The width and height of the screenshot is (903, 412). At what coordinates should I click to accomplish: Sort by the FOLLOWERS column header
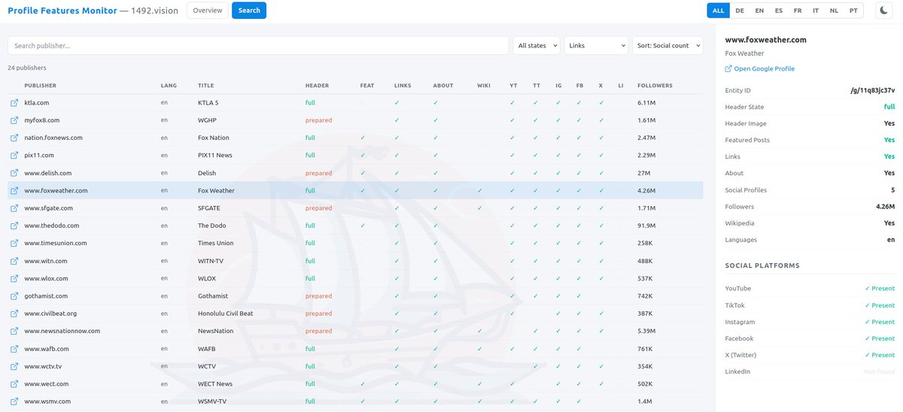click(655, 86)
